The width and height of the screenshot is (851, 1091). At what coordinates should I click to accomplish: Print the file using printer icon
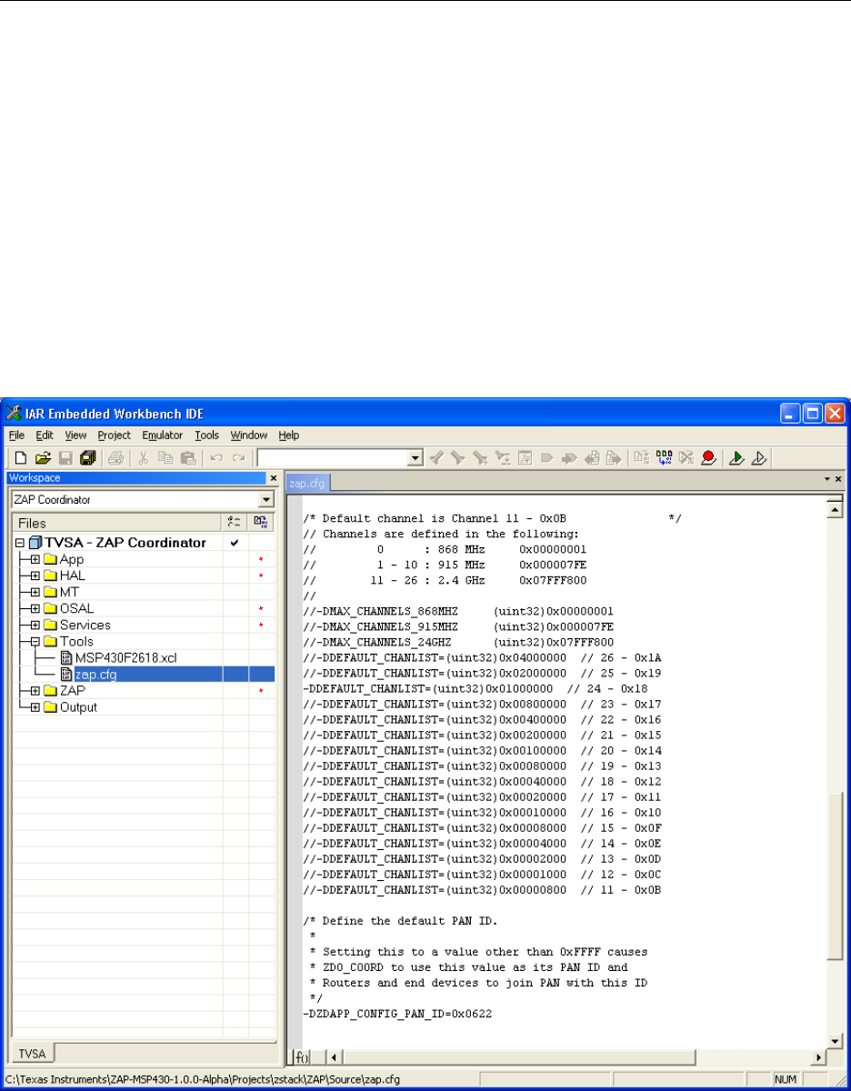(115, 458)
